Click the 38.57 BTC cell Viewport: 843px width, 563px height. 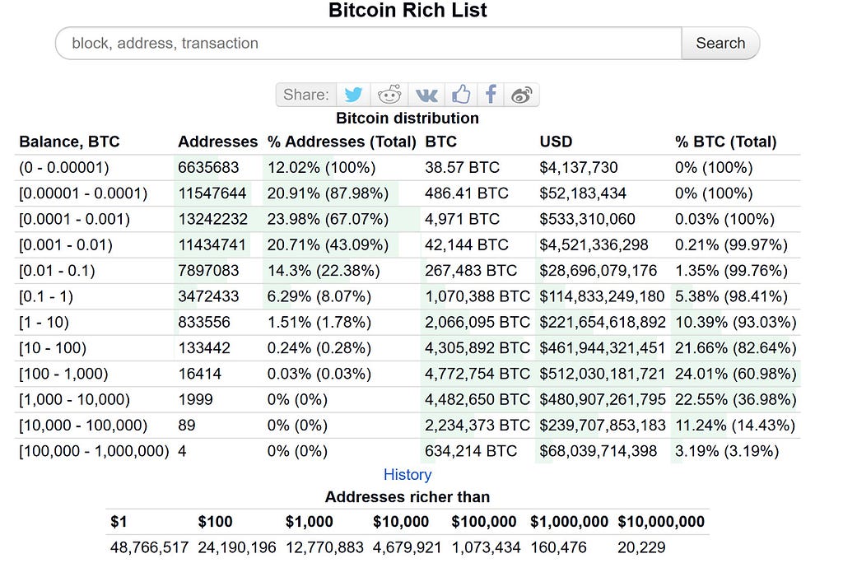(463, 168)
